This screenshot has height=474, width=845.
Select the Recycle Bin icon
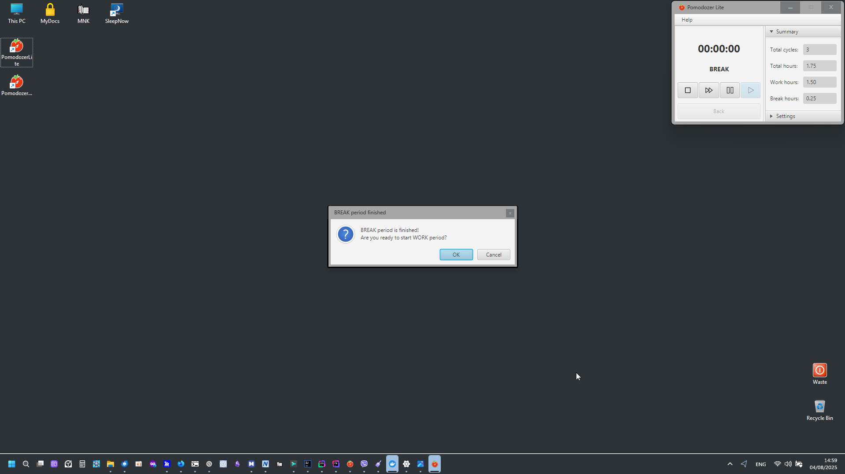(x=819, y=410)
